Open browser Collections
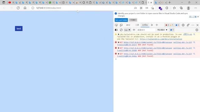The height and width of the screenshot is (112, 200). [x=181, y=8]
